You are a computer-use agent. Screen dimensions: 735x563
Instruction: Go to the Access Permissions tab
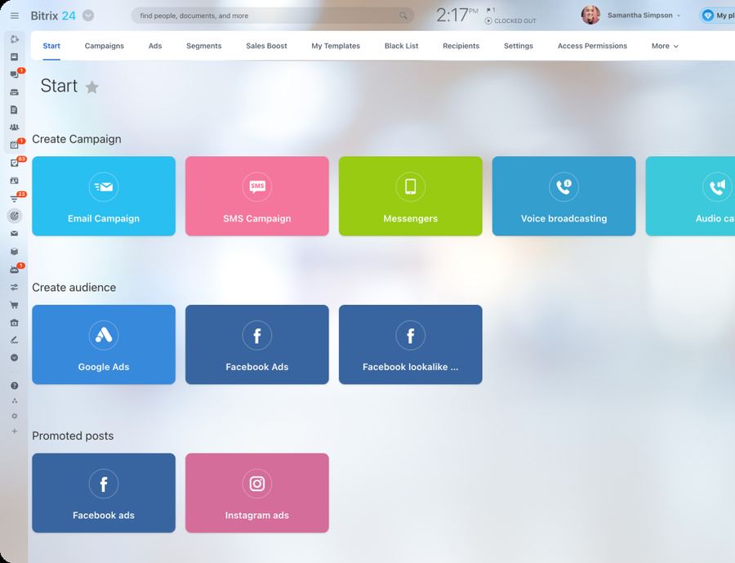tap(592, 46)
